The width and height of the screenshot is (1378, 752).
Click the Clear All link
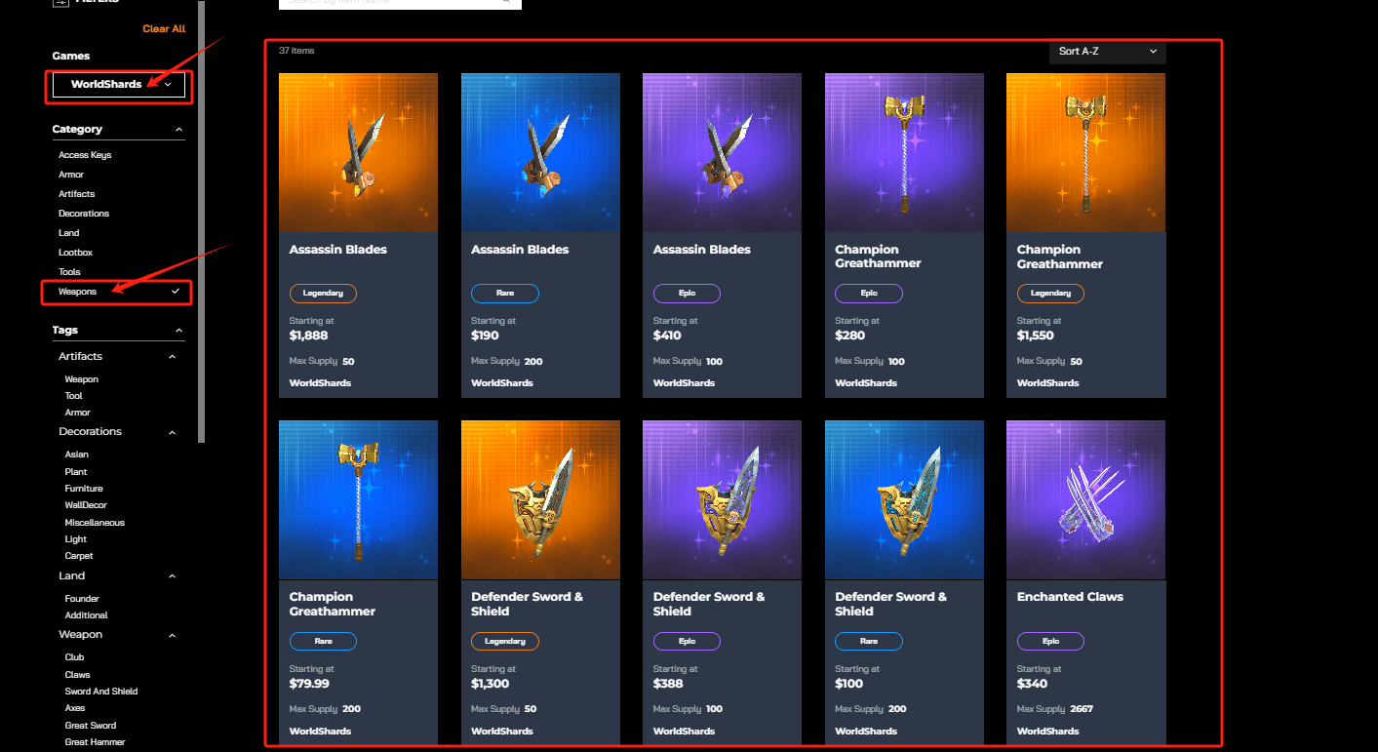pos(164,29)
